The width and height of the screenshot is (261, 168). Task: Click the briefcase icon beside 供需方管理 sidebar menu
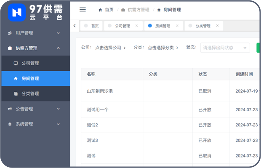(10, 48)
